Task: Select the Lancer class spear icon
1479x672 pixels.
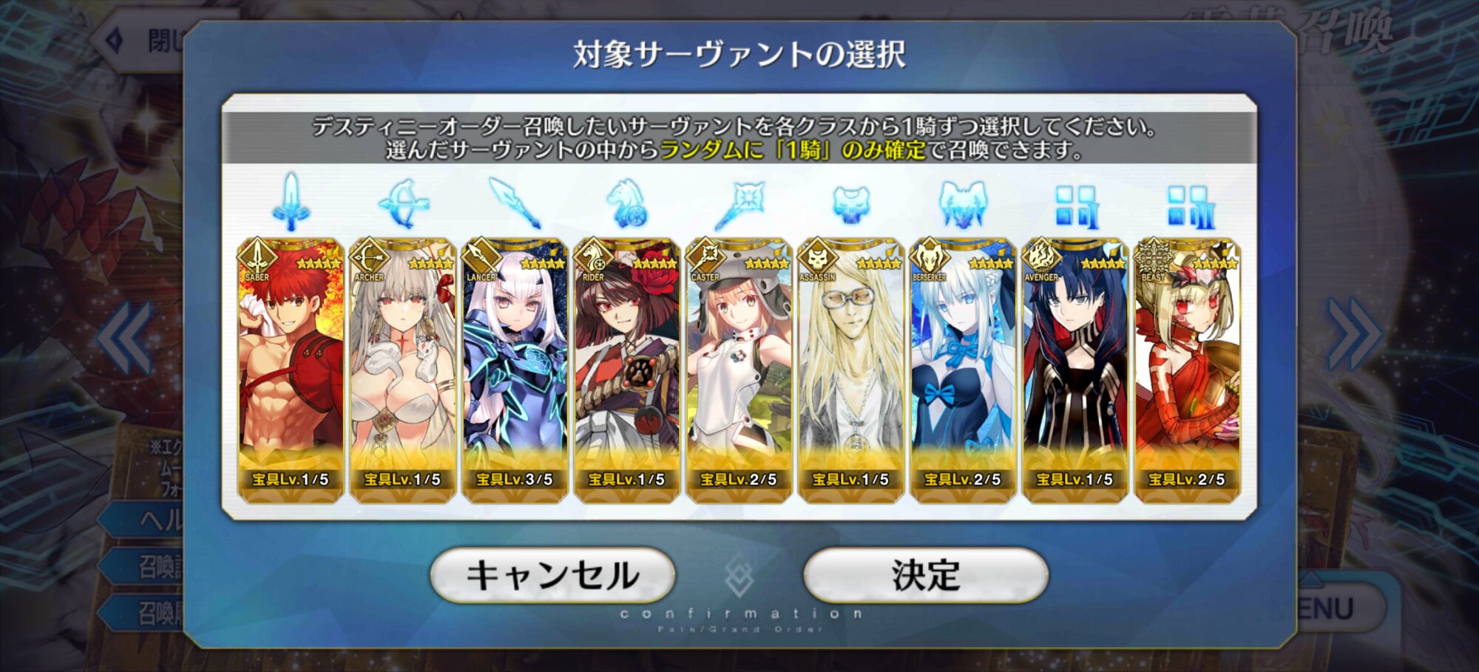Action: [515, 203]
